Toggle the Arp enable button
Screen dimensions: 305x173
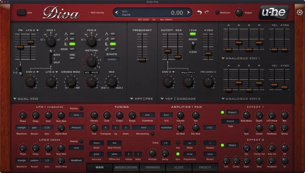[x=178, y=143]
